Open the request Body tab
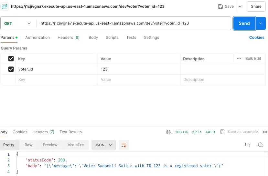Screen dimensions: 268x176 click(93, 38)
